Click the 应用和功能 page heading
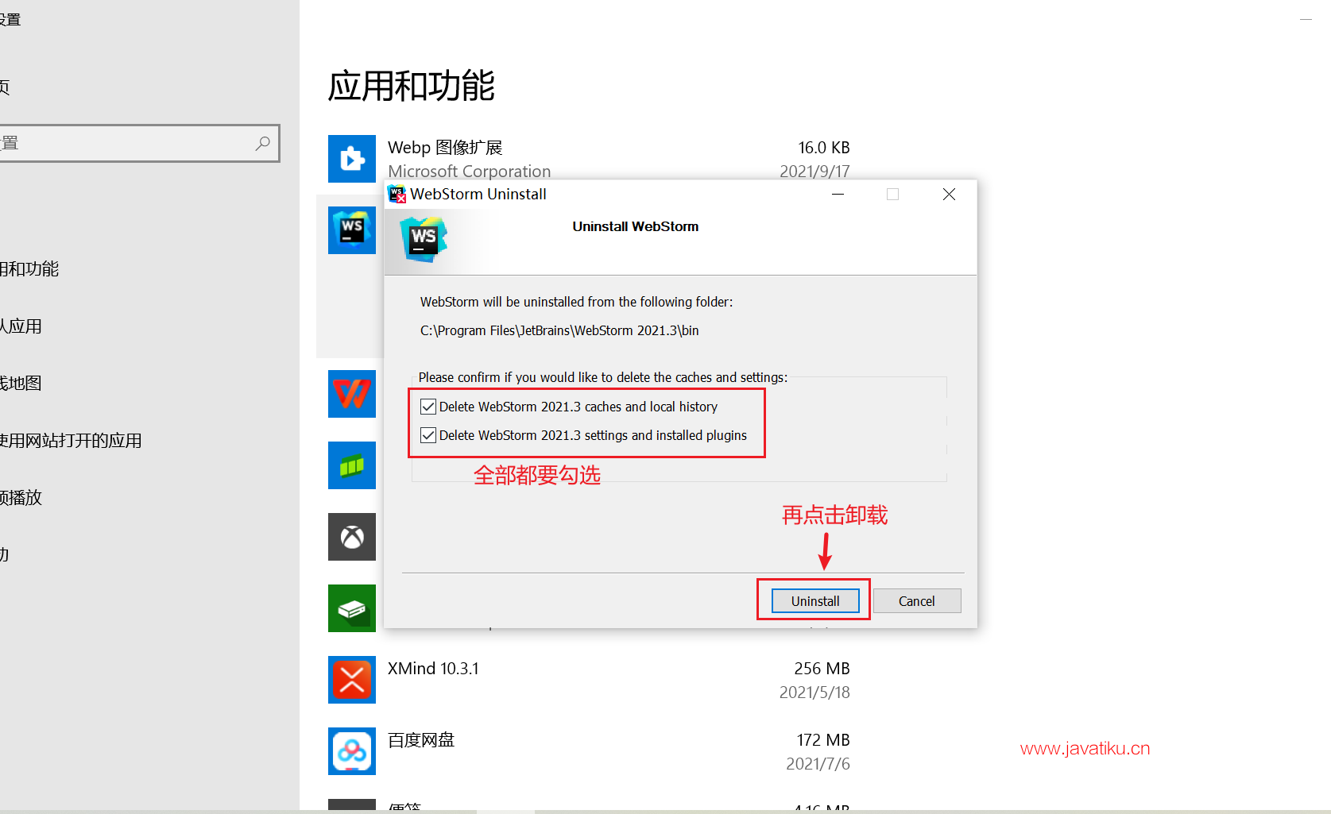Viewport: 1331px width, 814px height. coord(412,86)
